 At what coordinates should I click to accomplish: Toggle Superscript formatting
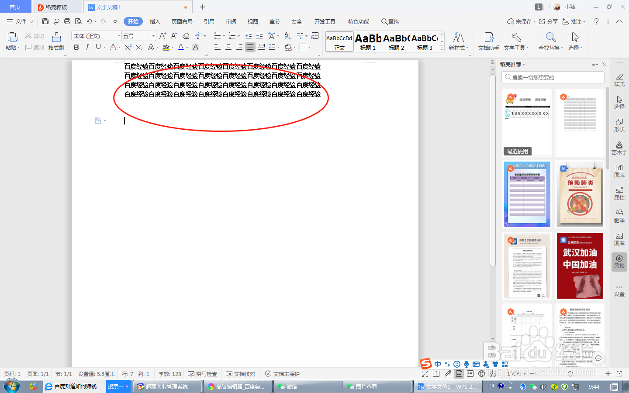[x=128, y=47]
